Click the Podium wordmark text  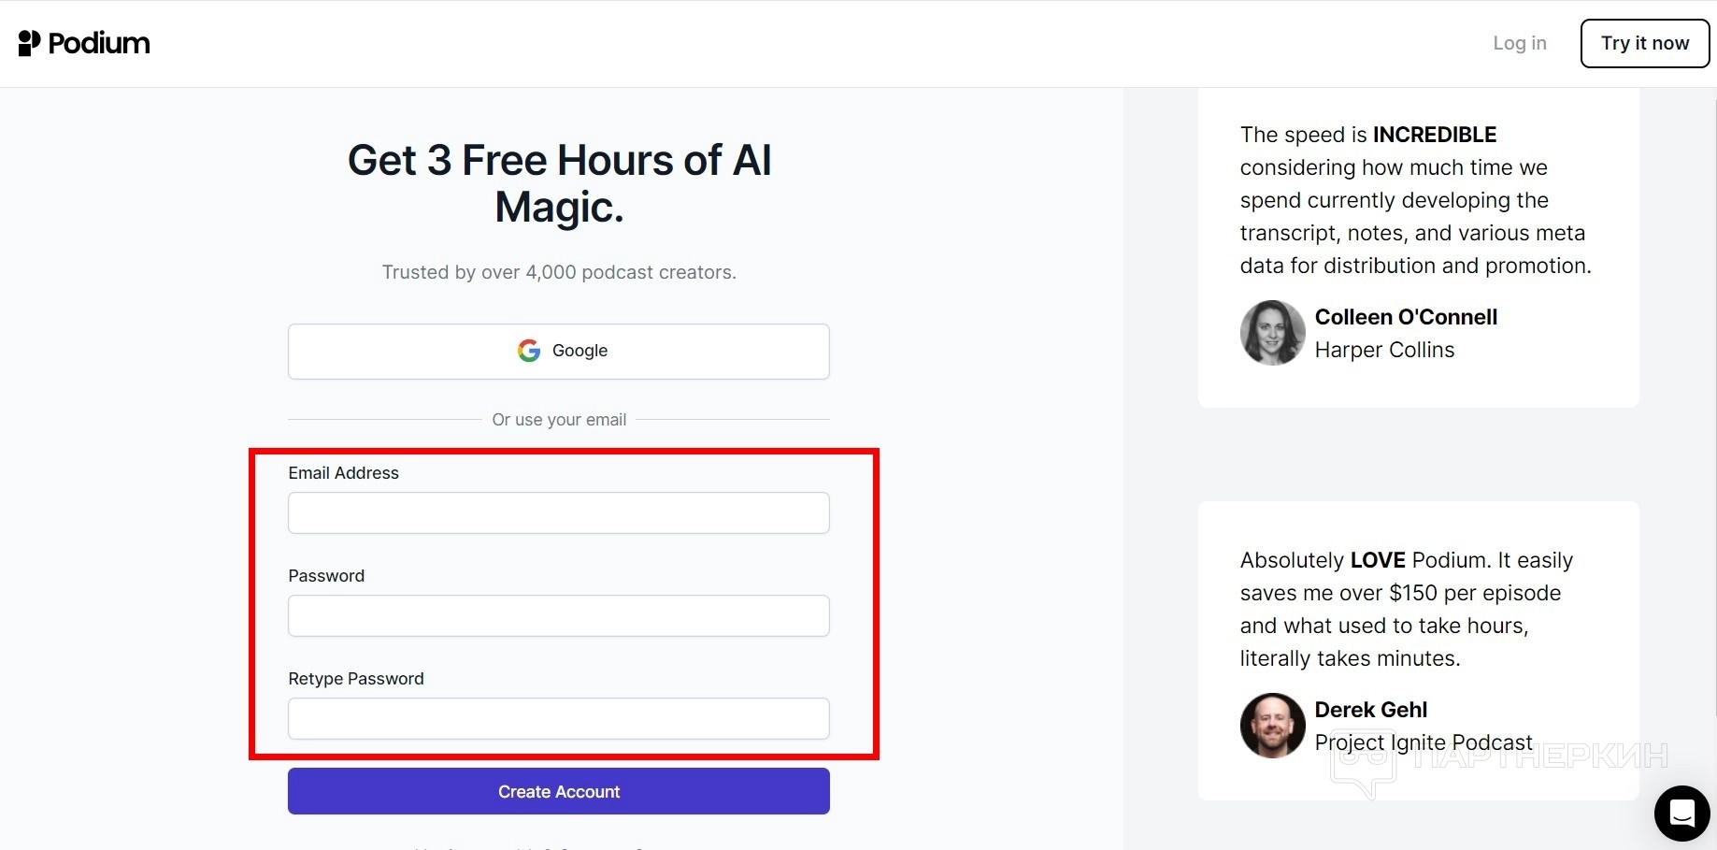(x=99, y=43)
